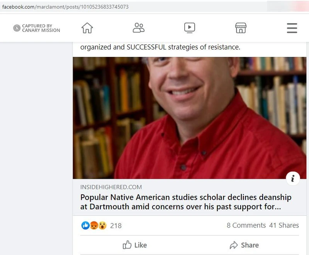Image resolution: width=309 pixels, height=255 pixels.
Task: Open the Watch video icon
Action: (x=189, y=28)
